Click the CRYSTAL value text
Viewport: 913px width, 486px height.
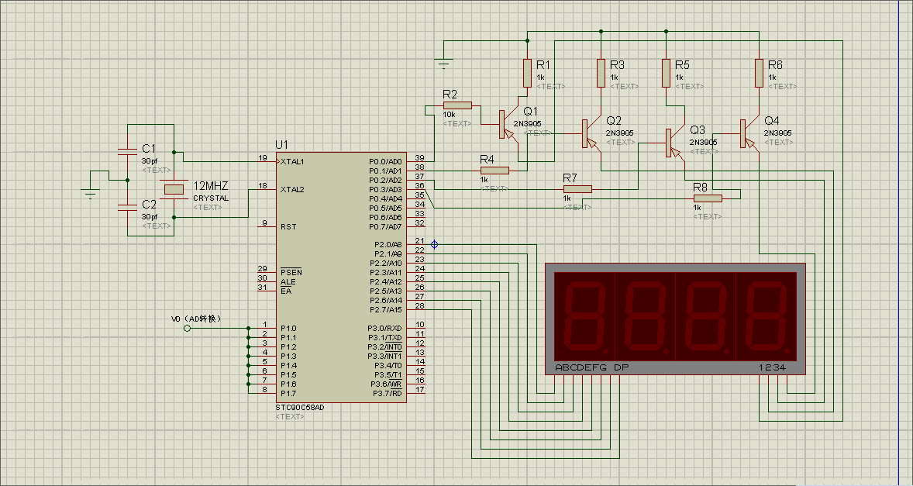coord(211,198)
